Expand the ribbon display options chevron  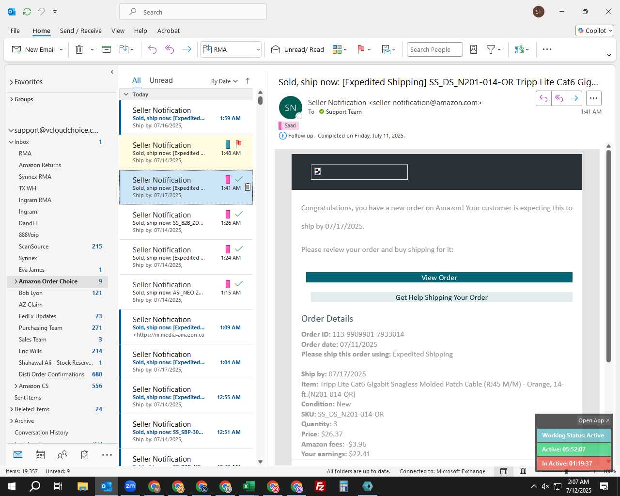click(609, 55)
